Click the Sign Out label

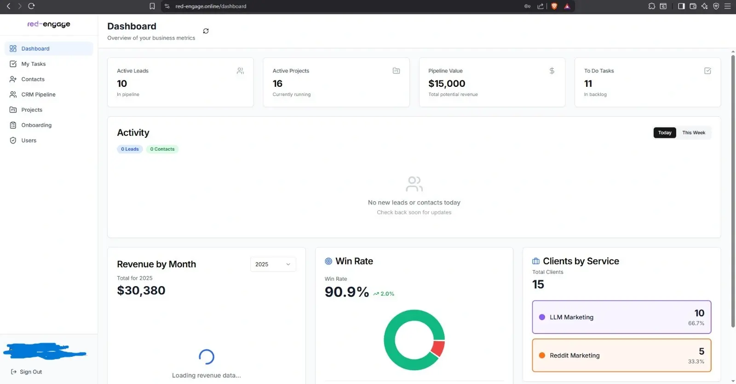[x=31, y=372]
